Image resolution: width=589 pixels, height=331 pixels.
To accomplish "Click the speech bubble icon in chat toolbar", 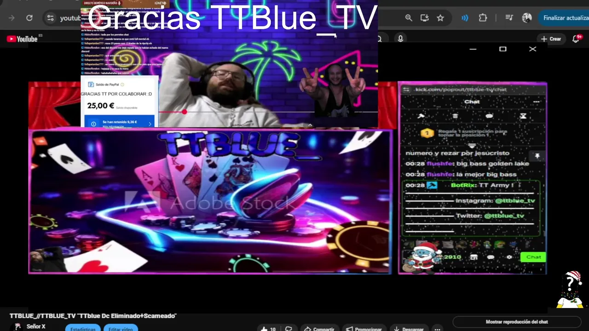I will click(x=489, y=116).
